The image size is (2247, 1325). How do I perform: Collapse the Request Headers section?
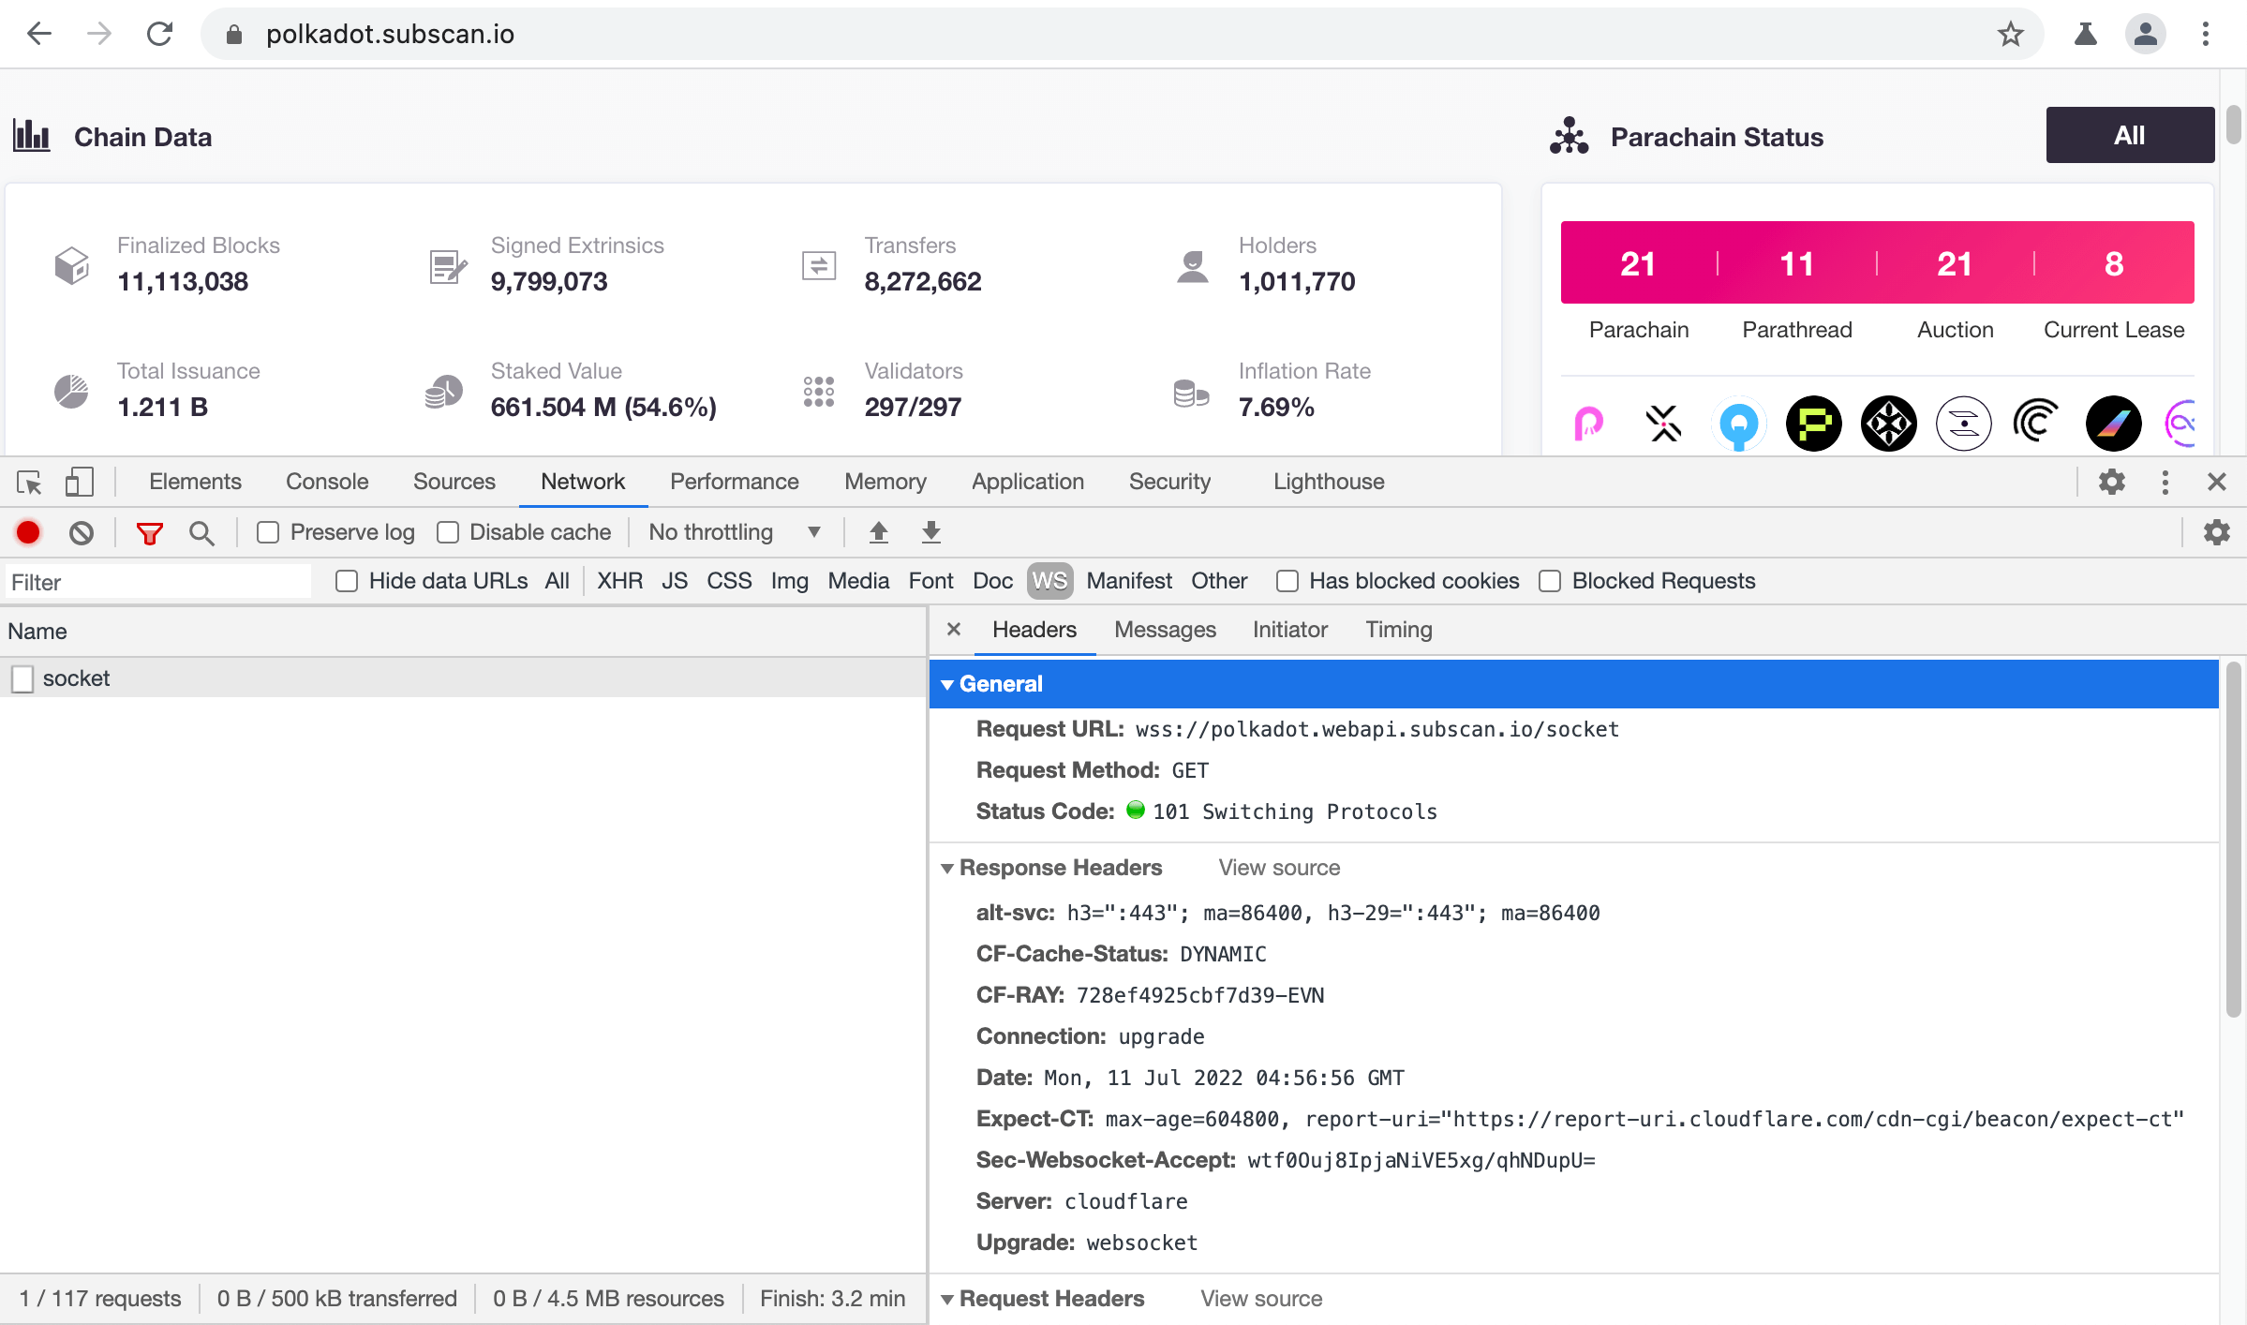tap(947, 1300)
